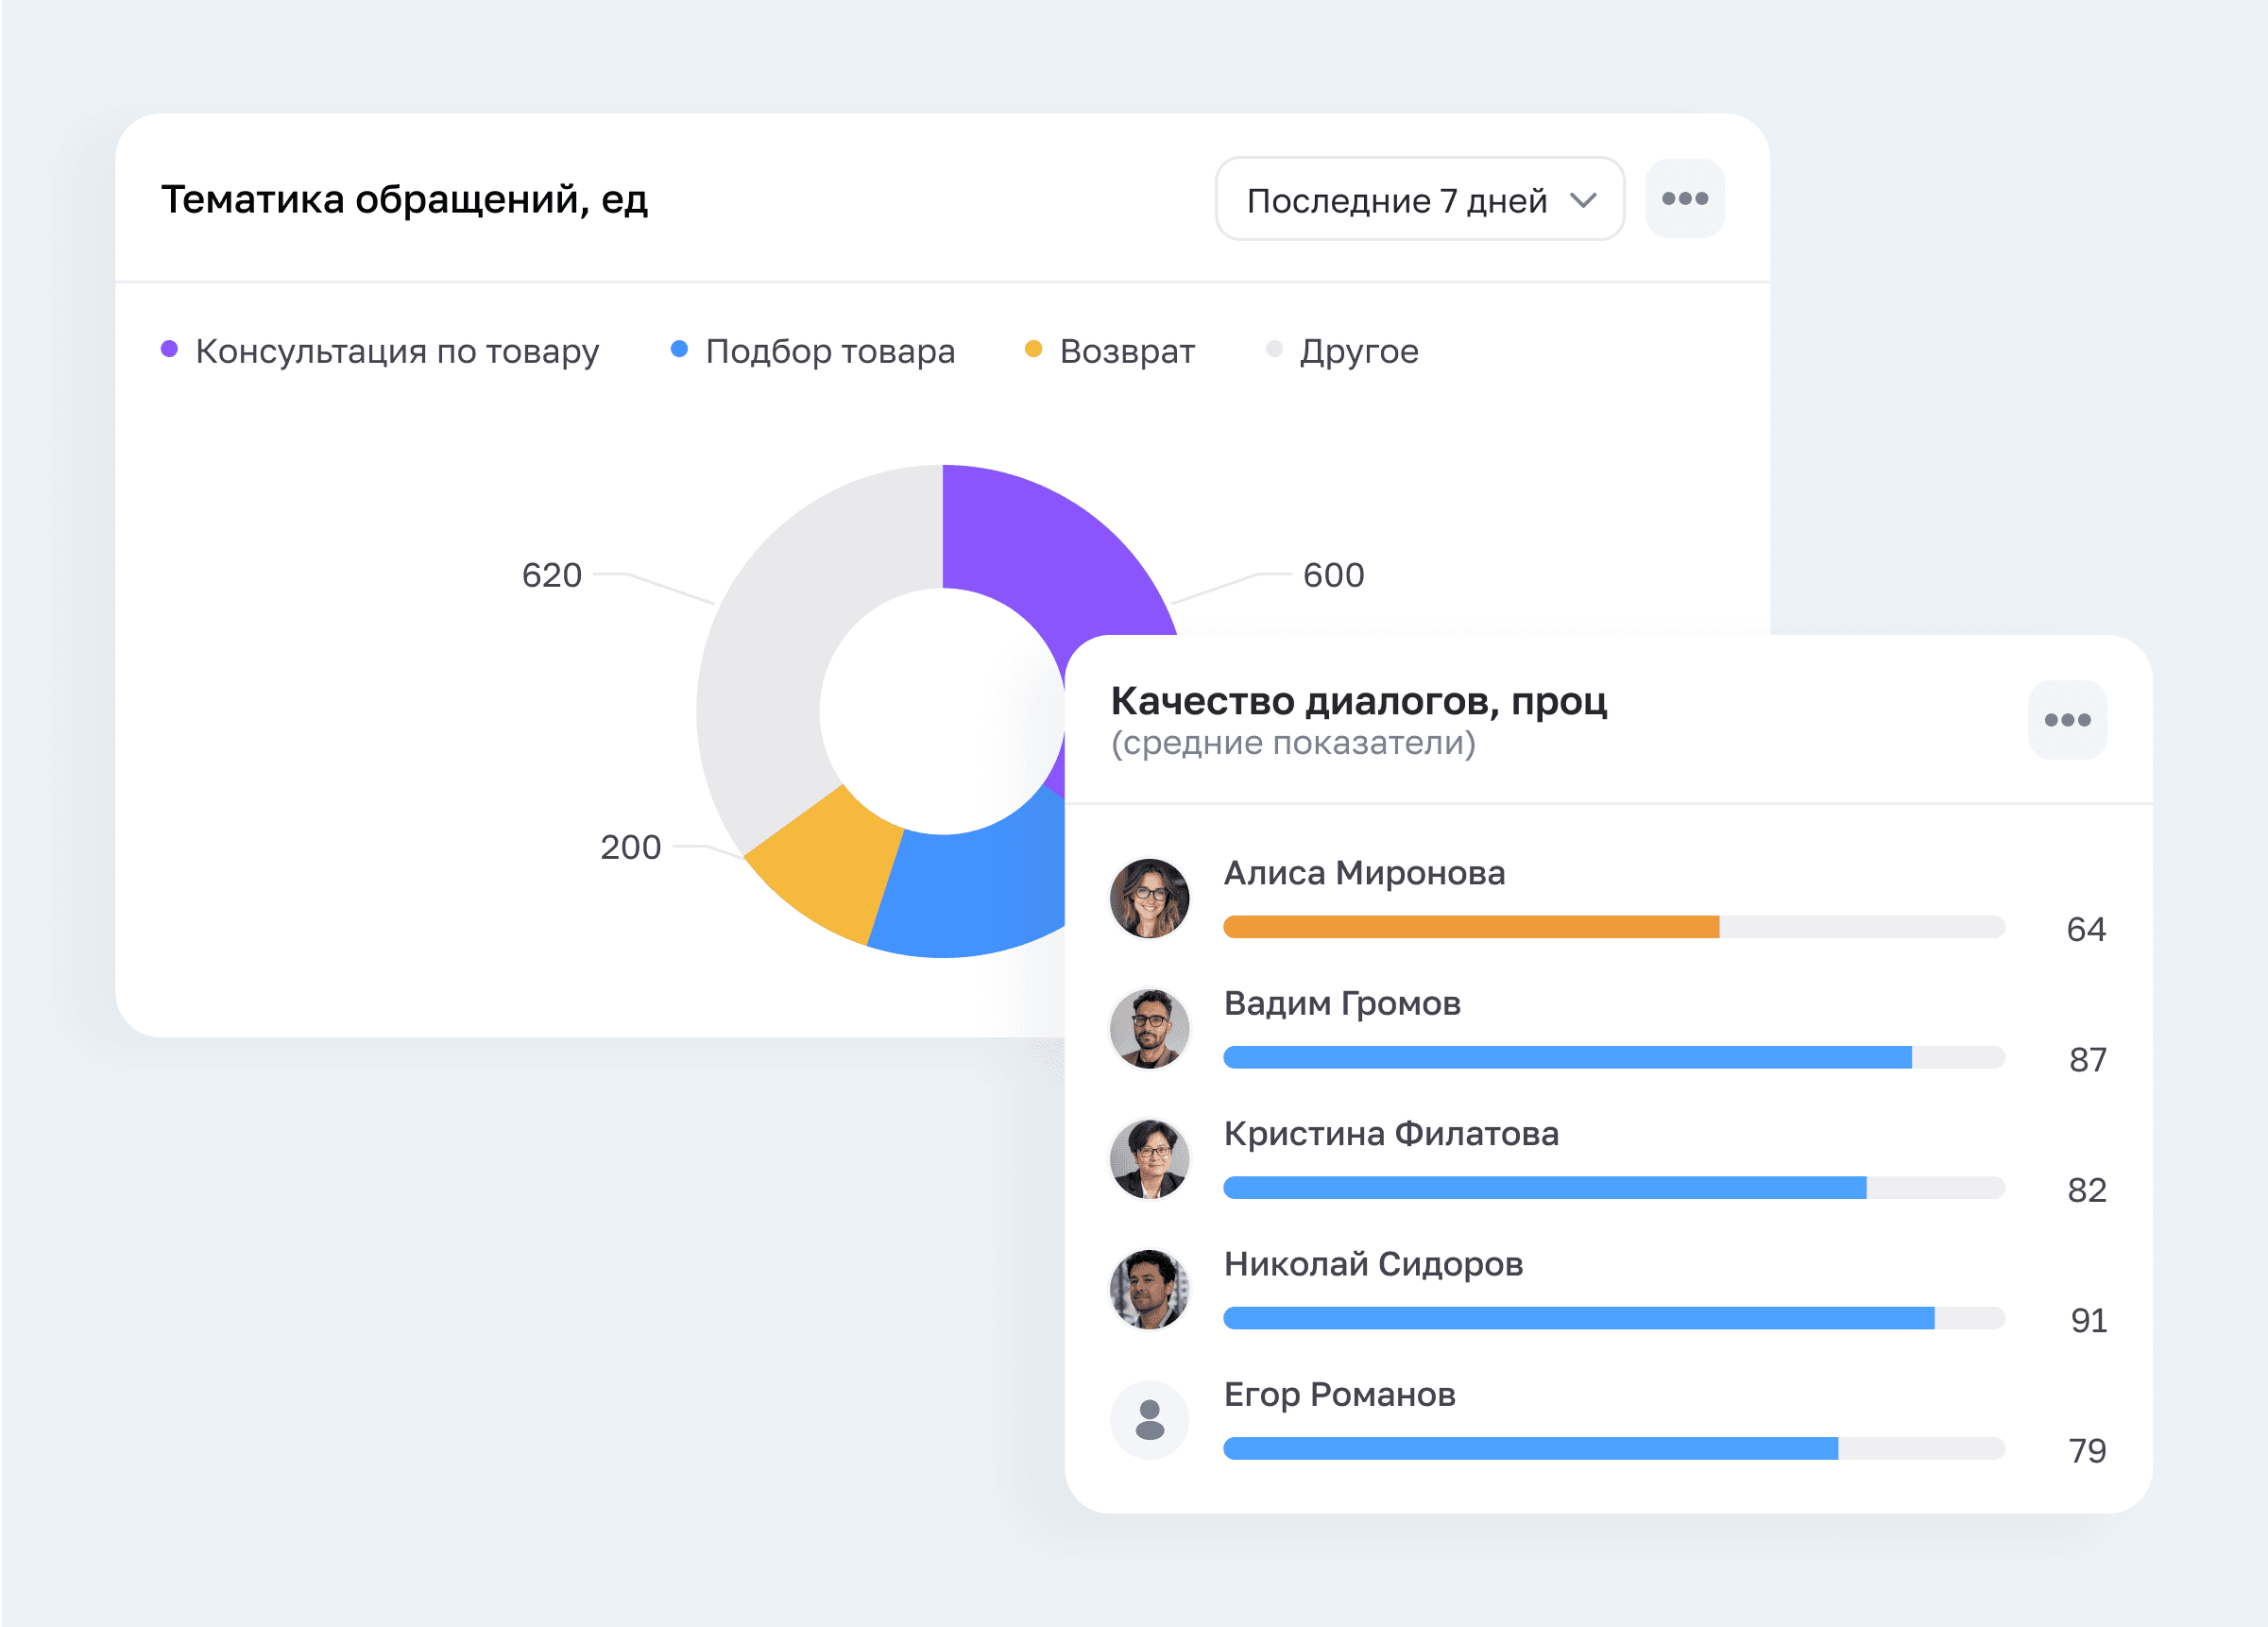Click the name Вадим Громов
Image resolution: width=2268 pixels, height=1627 pixels.
tap(1342, 1004)
